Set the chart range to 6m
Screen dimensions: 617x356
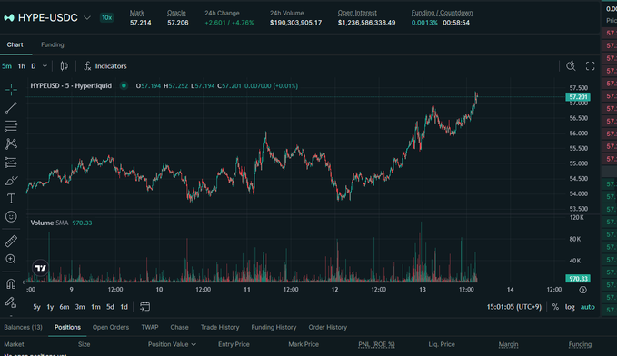(65, 307)
